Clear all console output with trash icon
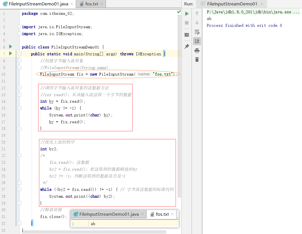Viewport: 302px width, 234px height. 197,60
